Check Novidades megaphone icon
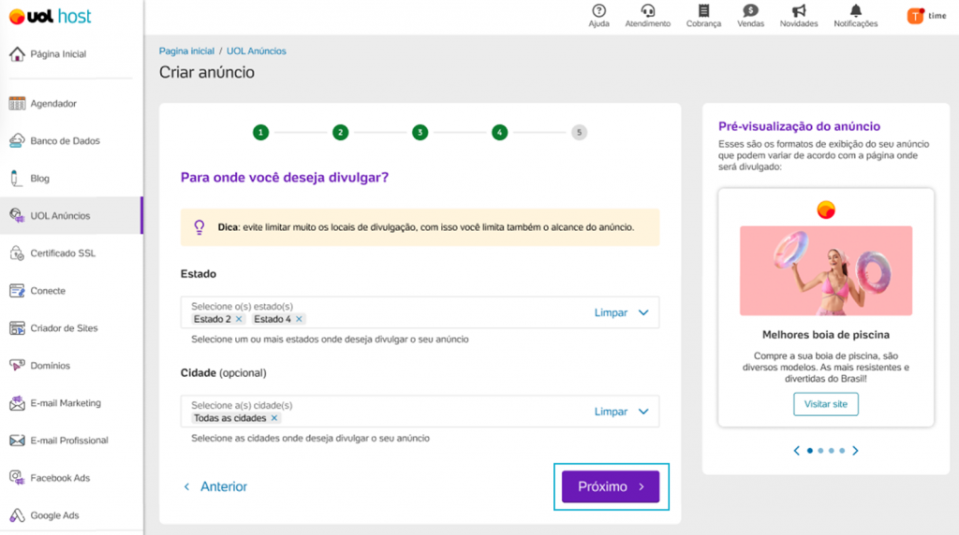 tap(799, 11)
